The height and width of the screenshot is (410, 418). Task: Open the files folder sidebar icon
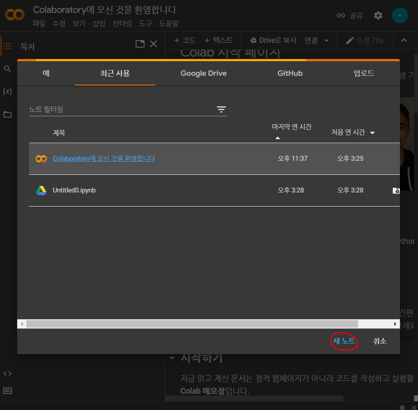(7, 115)
